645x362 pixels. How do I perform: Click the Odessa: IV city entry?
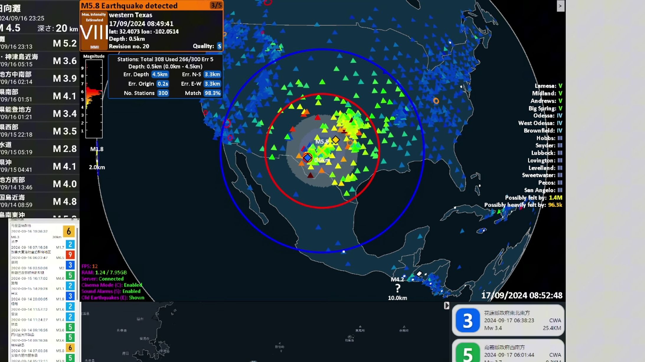[548, 115]
